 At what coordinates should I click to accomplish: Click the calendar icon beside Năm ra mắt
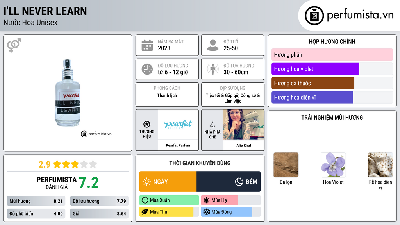point(147,45)
